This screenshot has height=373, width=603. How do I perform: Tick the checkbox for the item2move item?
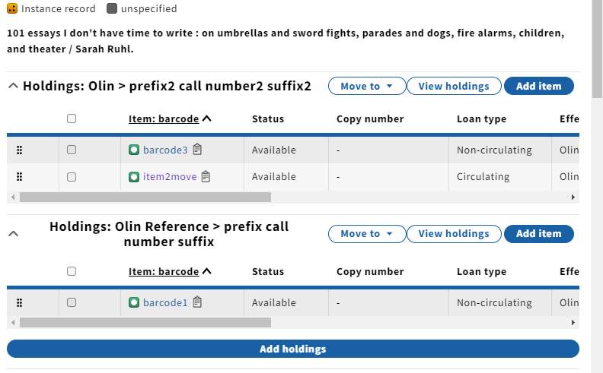[72, 177]
